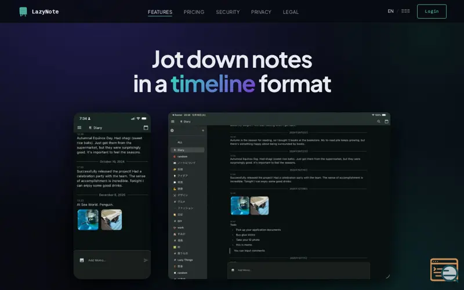
Task: Click the Login button
Action: [x=432, y=11]
